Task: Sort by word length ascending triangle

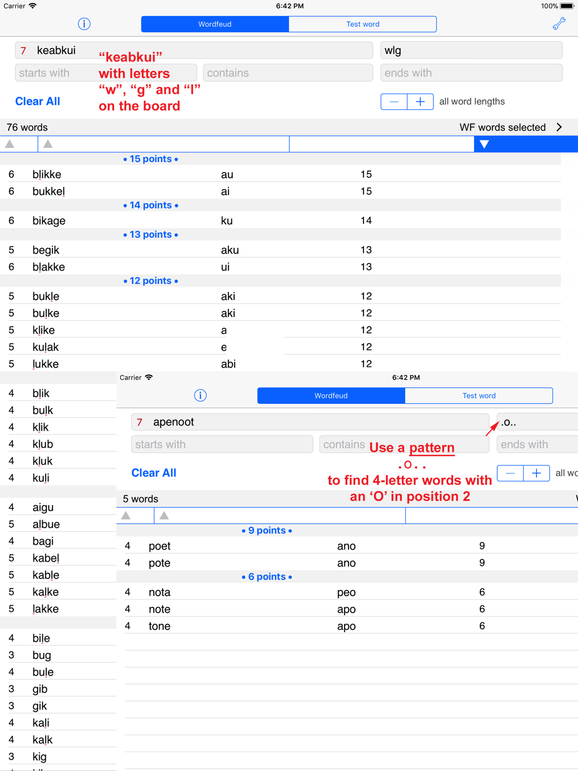Action: coord(10,144)
